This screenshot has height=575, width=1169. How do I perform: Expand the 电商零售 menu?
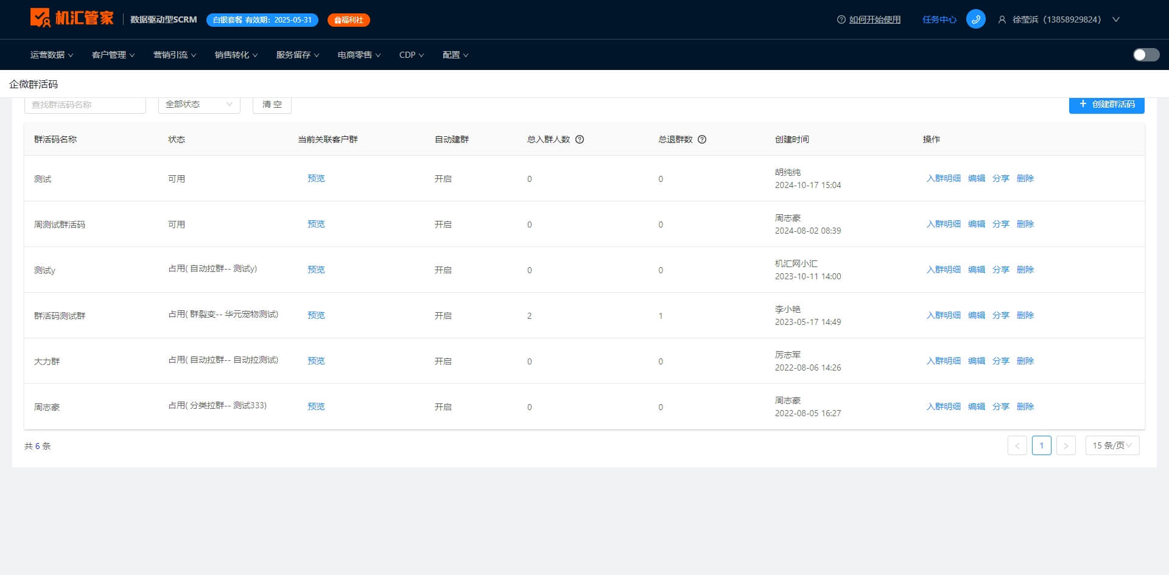point(359,55)
